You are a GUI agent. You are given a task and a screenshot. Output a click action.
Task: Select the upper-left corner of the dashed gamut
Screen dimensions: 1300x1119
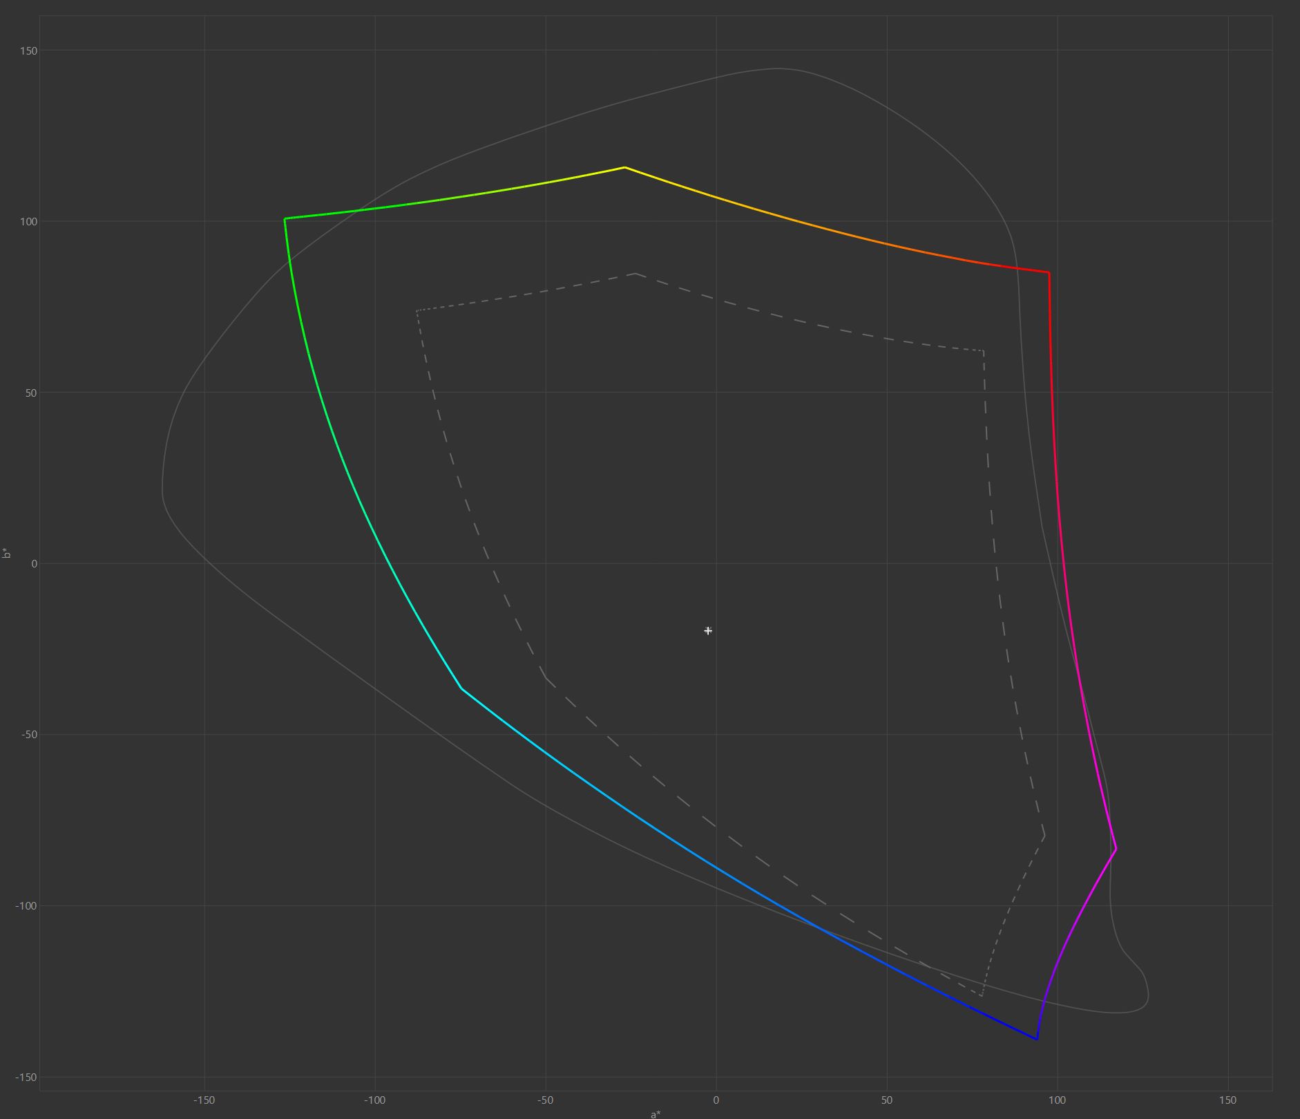417,310
